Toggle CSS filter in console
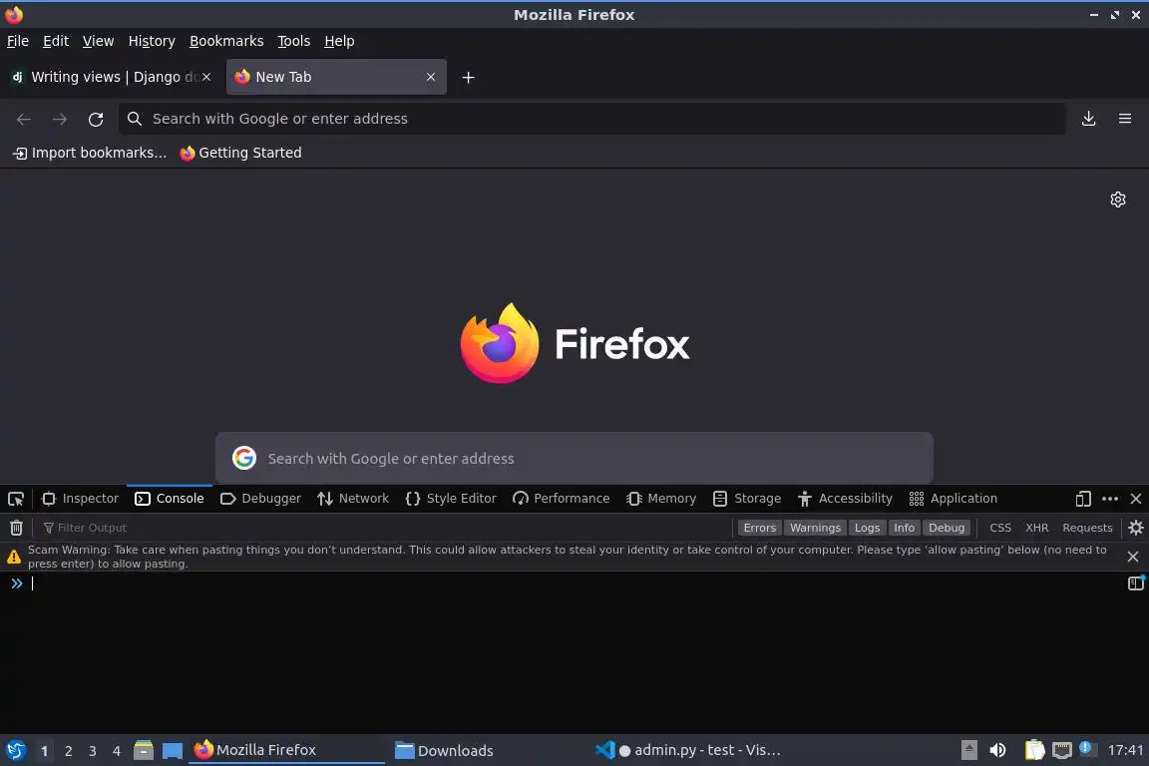This screenshot has width=1149, height=766. tap(1000, 528)
